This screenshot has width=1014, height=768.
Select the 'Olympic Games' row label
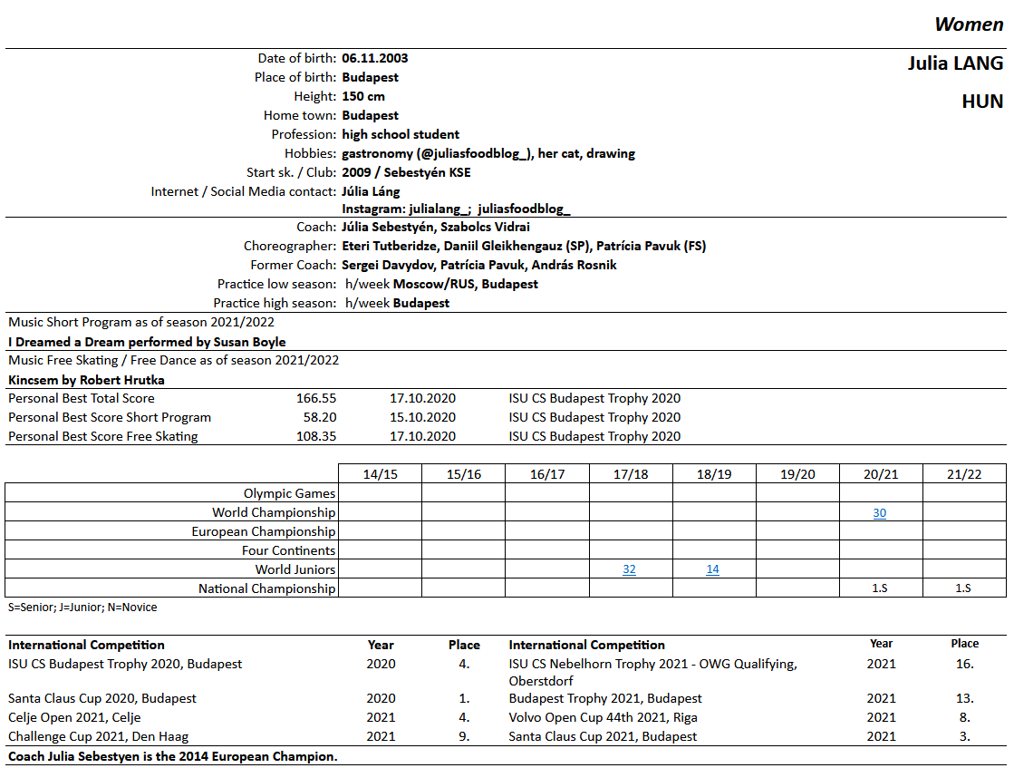pyautogui.click(x=289, y=493)
